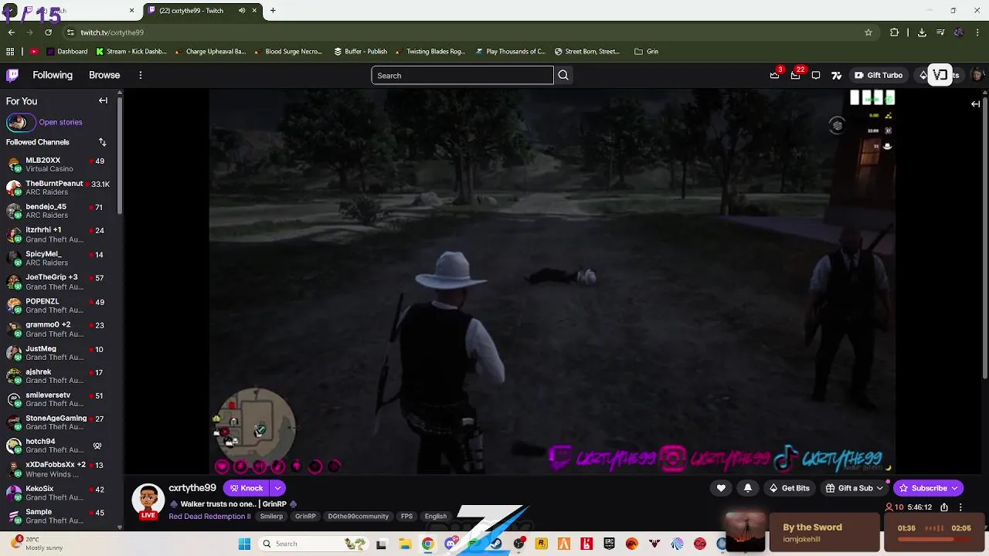Mute the cxrtythe99 Twitch tab audio
Viewport: 989px width, 556px height.
pos(242,11)
